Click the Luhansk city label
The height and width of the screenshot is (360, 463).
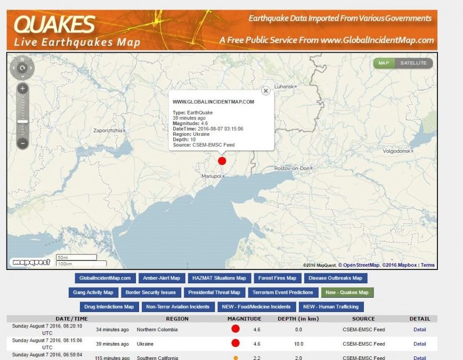pos(284,86)
